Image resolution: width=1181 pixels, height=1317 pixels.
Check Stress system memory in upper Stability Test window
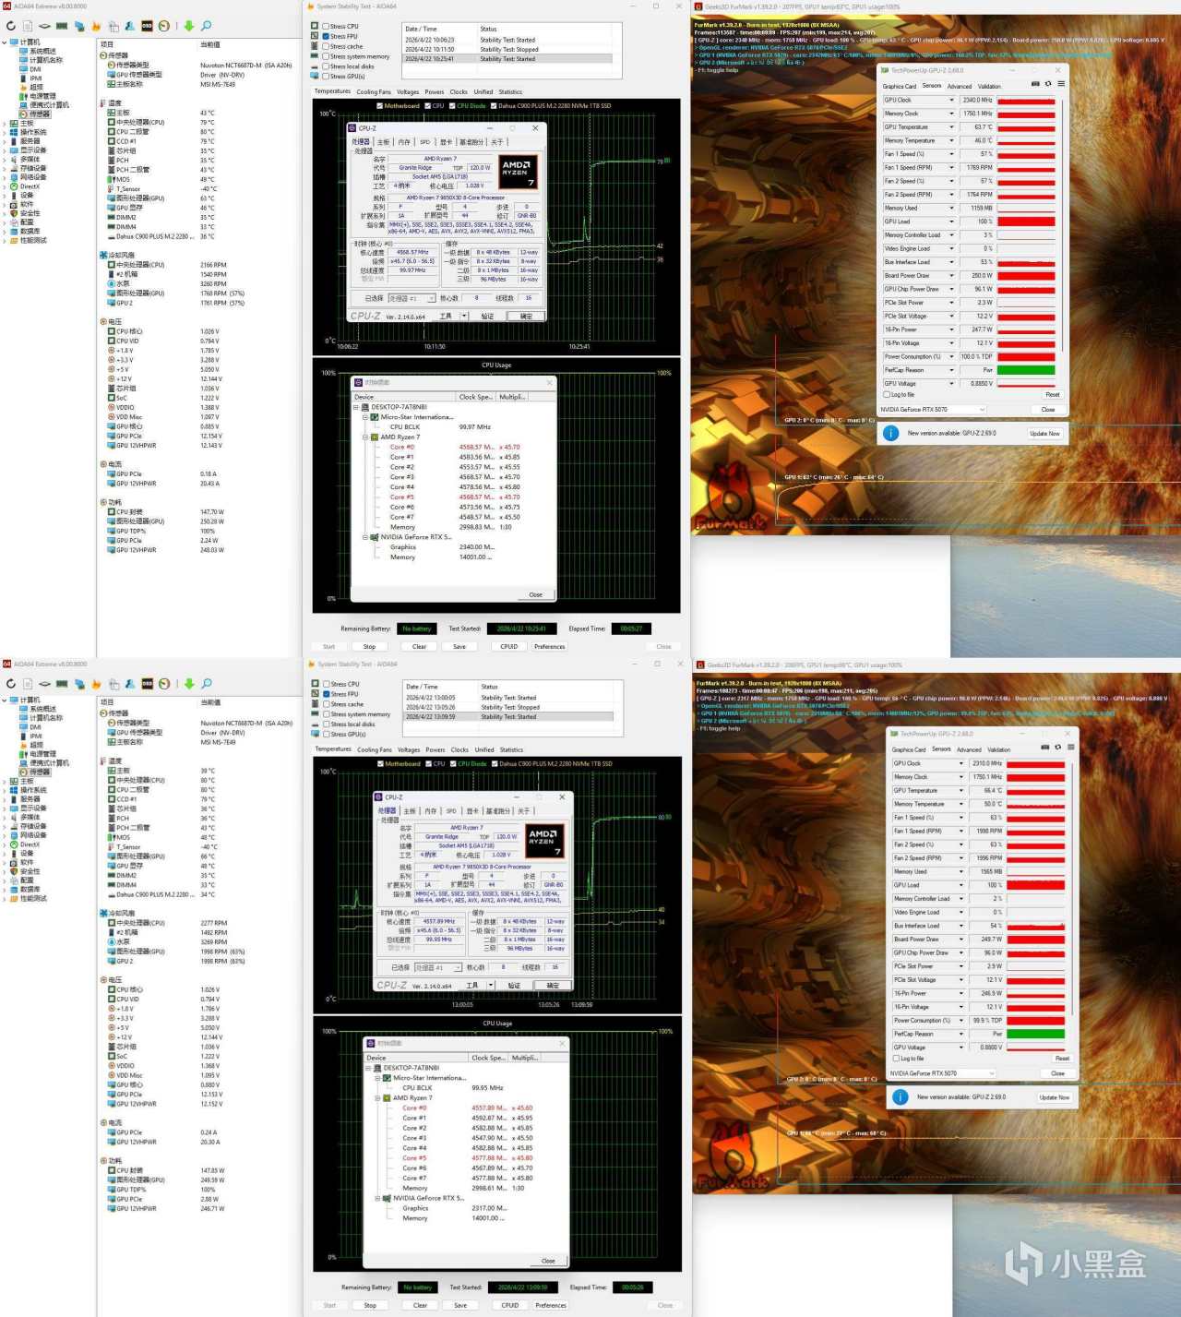pos(326,56)
